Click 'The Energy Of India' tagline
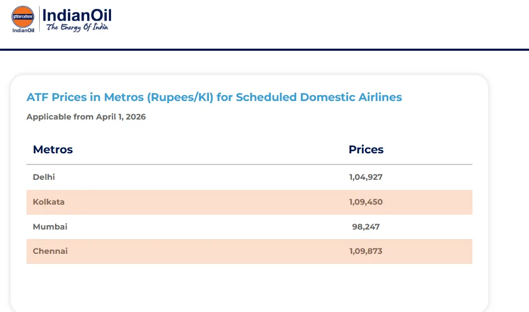The height and width of the screenshot is (312, 529). click(77, 27)
